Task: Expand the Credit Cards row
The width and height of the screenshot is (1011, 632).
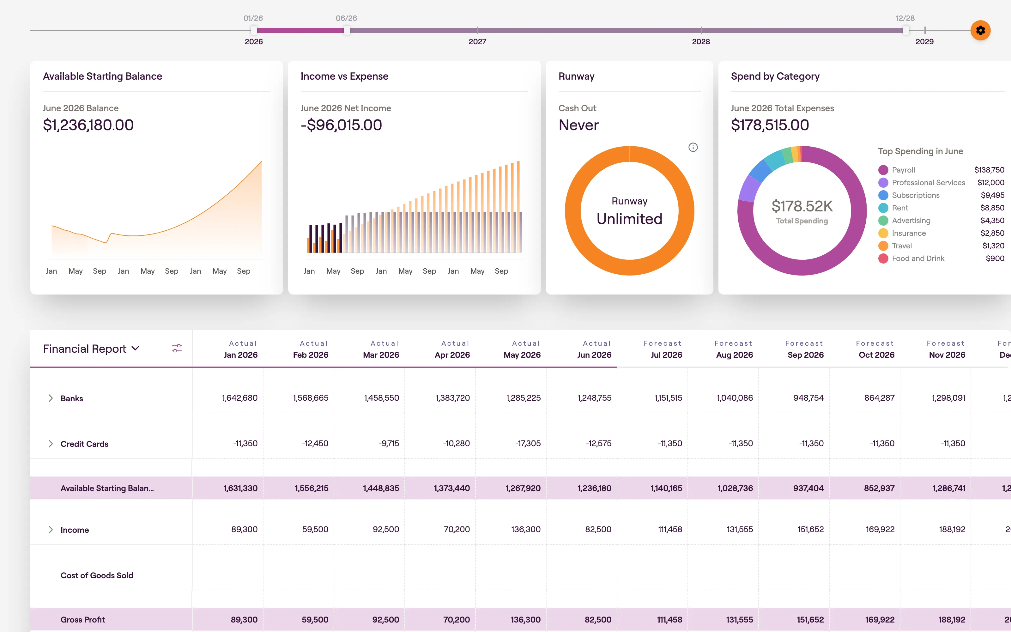Action: [x=51, y=443]
